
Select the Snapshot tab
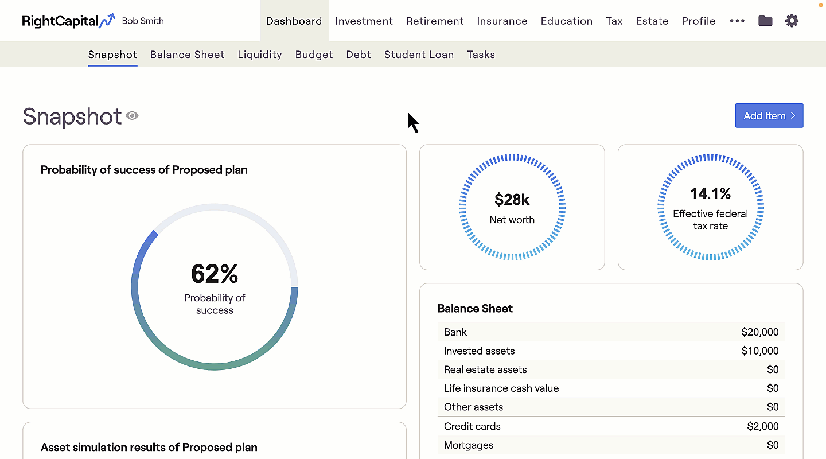tap(112, 55)
